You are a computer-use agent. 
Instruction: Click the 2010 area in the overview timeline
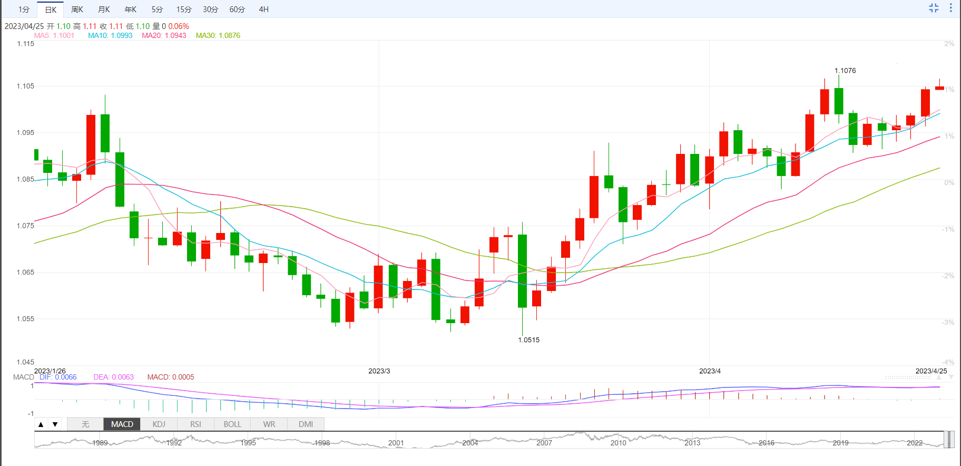tap(618, 442)
